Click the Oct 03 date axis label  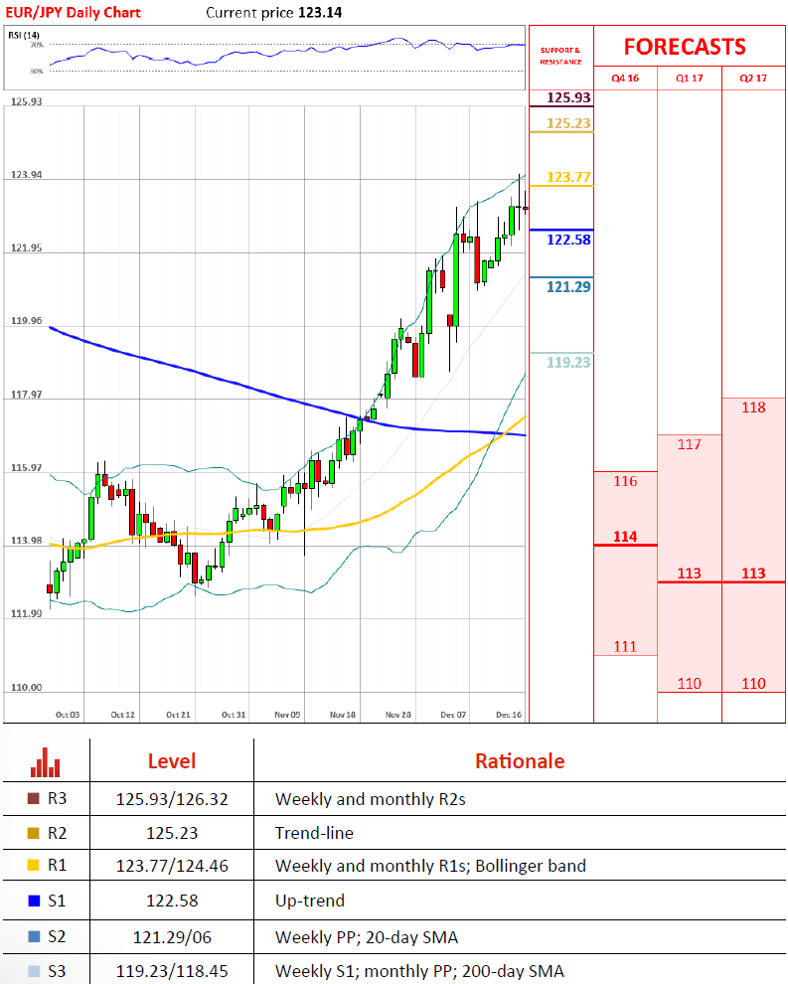click(x=68, y=715)
